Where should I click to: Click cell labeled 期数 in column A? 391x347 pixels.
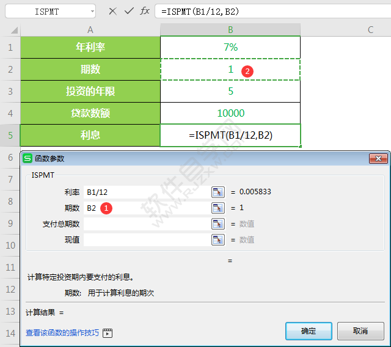tap(90, 69)
